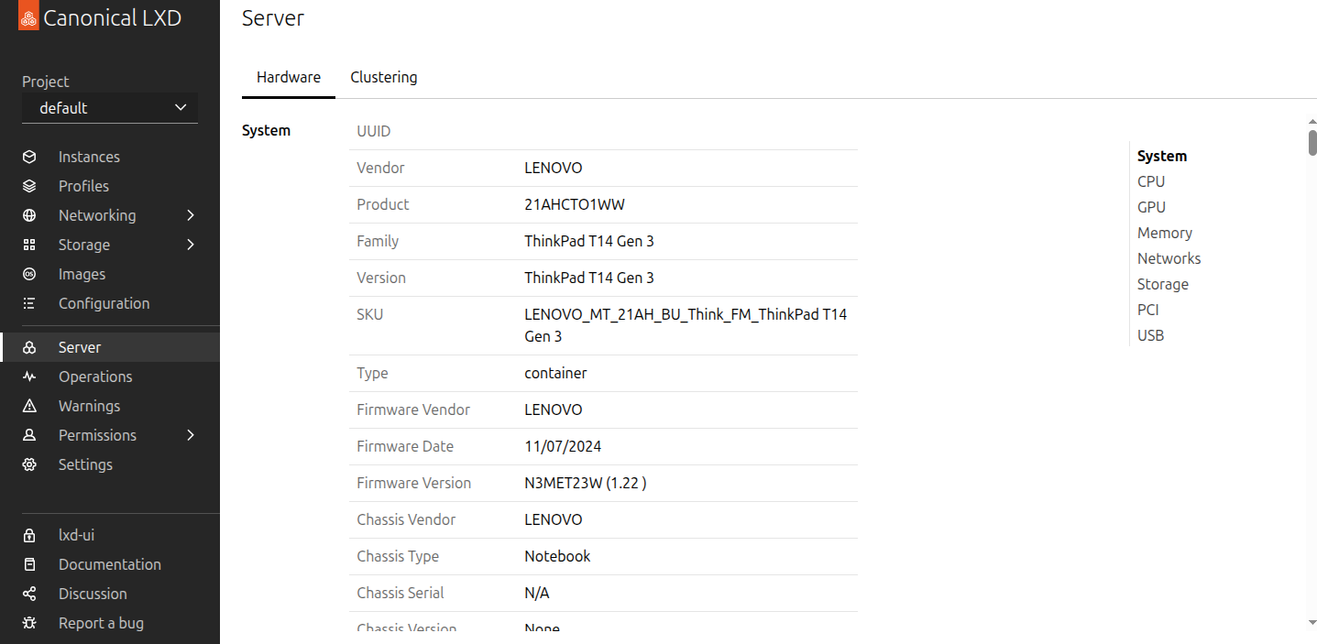
Task: Switch to the Clustering tab
Action: click(384, 77)
